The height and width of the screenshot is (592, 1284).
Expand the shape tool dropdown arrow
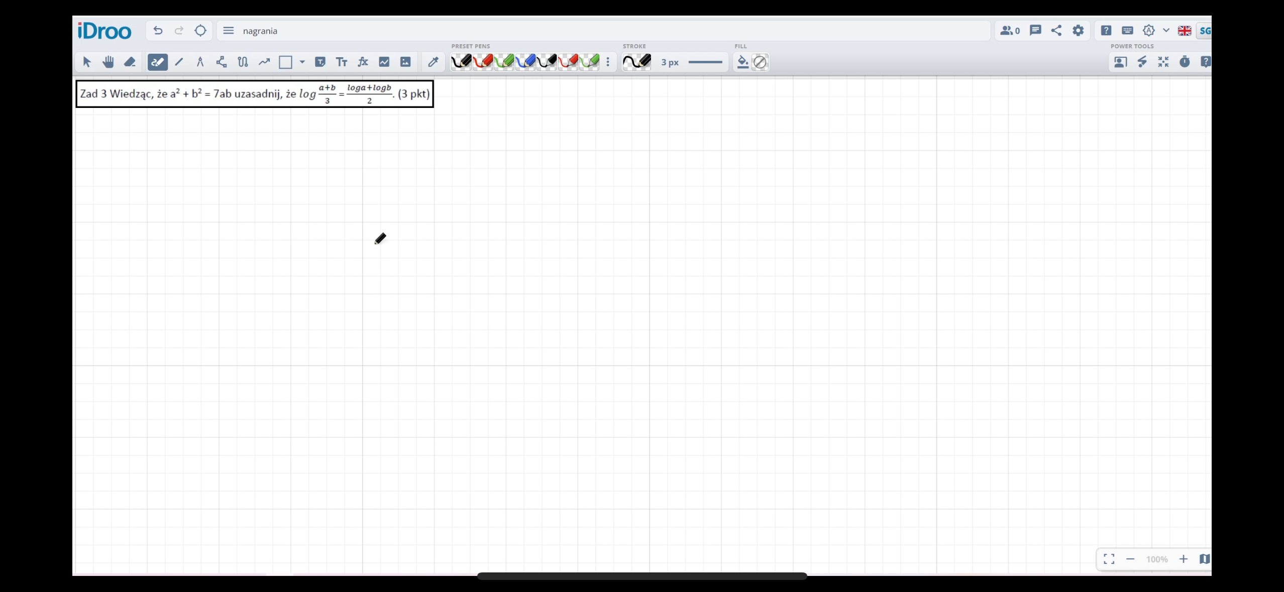point(302,62)
